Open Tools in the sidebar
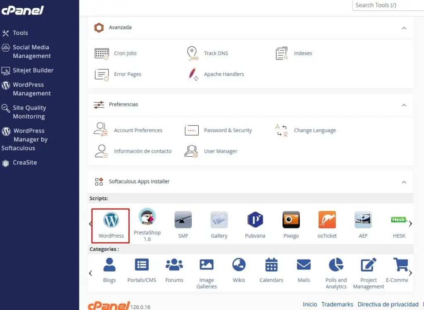The width and height of the screenshot is (424, 310). click(x=15, y=33)
